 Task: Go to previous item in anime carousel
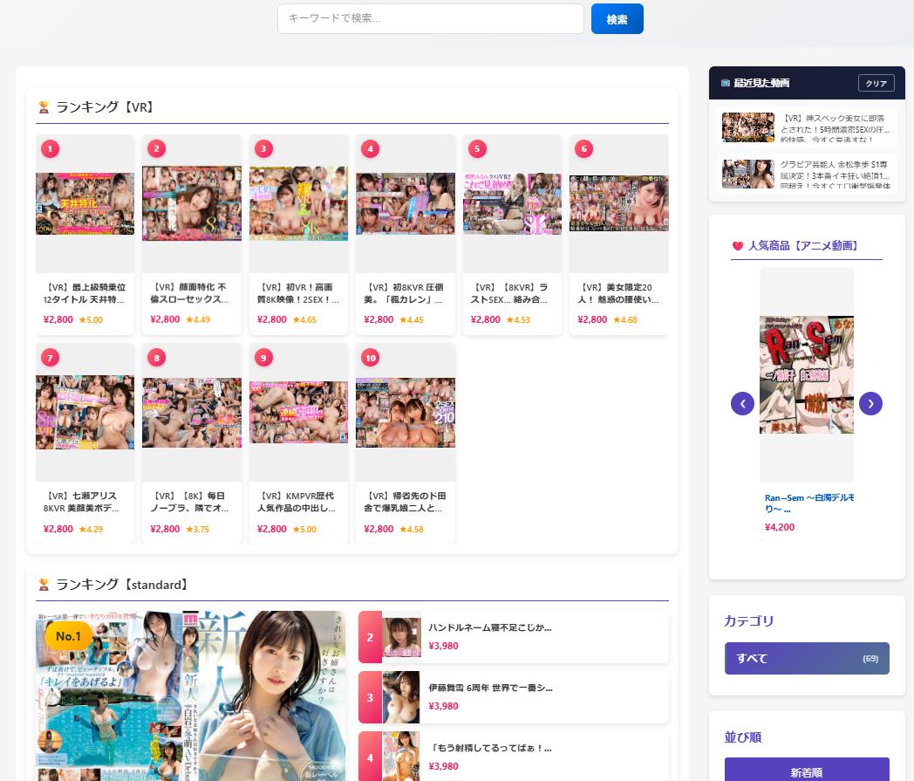click(x=742, y=403)
